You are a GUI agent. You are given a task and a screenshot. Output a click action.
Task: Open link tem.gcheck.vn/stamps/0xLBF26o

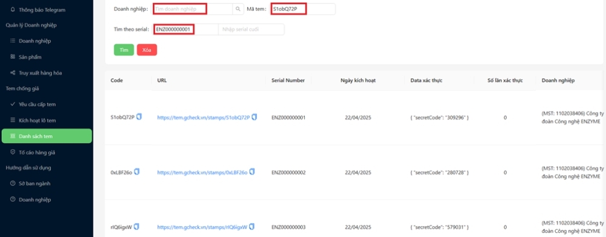[x=202, y=172]
